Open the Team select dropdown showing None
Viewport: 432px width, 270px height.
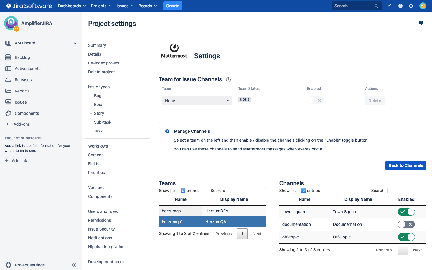197,101
